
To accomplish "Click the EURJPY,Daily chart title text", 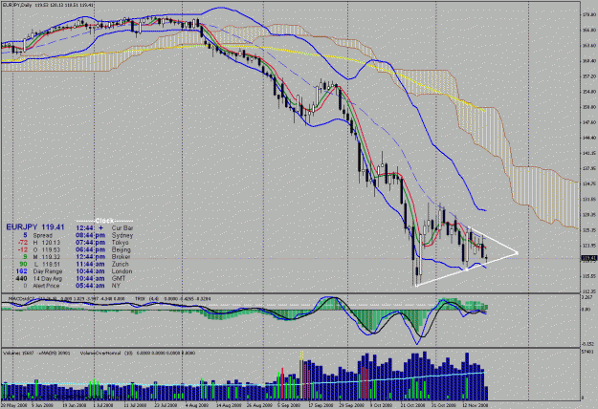I will [x=17, y=5].
